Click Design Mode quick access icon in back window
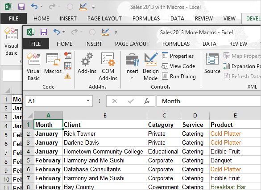 (83, 7)
